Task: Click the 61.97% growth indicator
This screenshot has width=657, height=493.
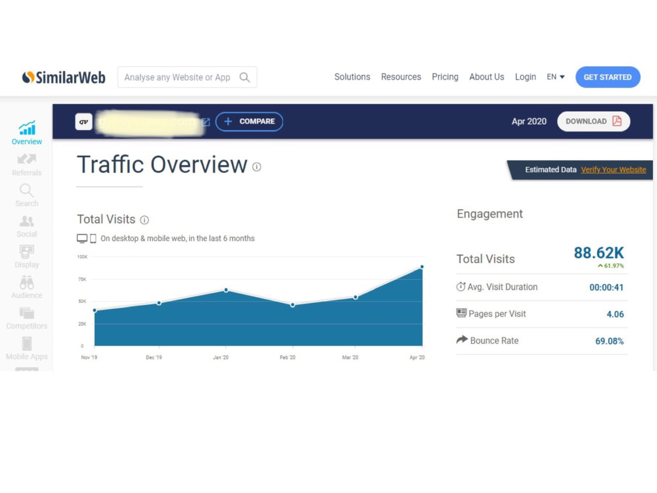Action: coord(610,266)
